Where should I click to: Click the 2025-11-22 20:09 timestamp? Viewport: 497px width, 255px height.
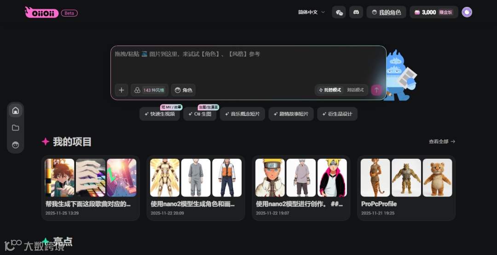click(x=168, y=213)
